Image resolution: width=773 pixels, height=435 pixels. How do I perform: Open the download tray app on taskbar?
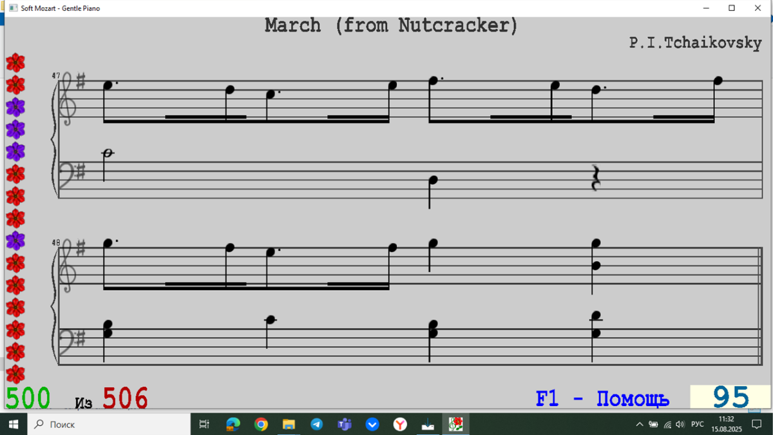[428, 424]
